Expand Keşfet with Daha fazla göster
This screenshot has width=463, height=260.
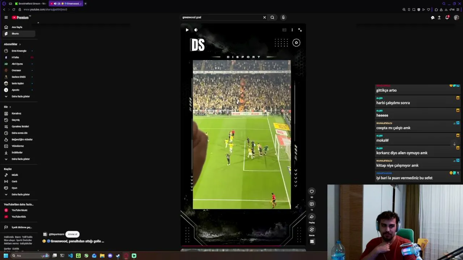18,195
